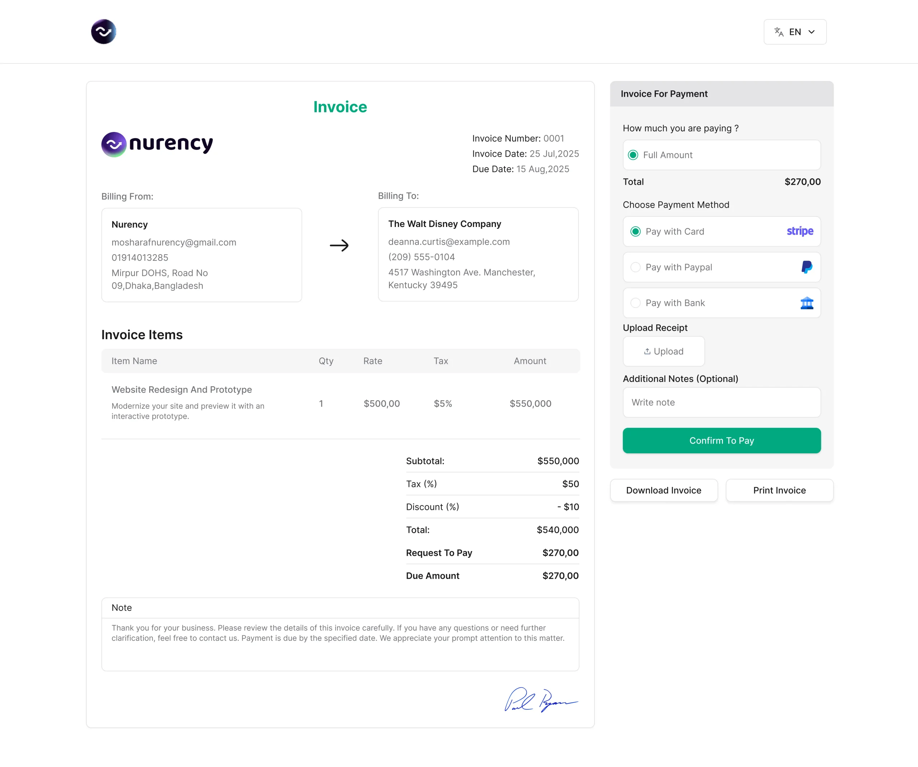
Task: Click the handwritten signature image
Action: tap(541, 699)
